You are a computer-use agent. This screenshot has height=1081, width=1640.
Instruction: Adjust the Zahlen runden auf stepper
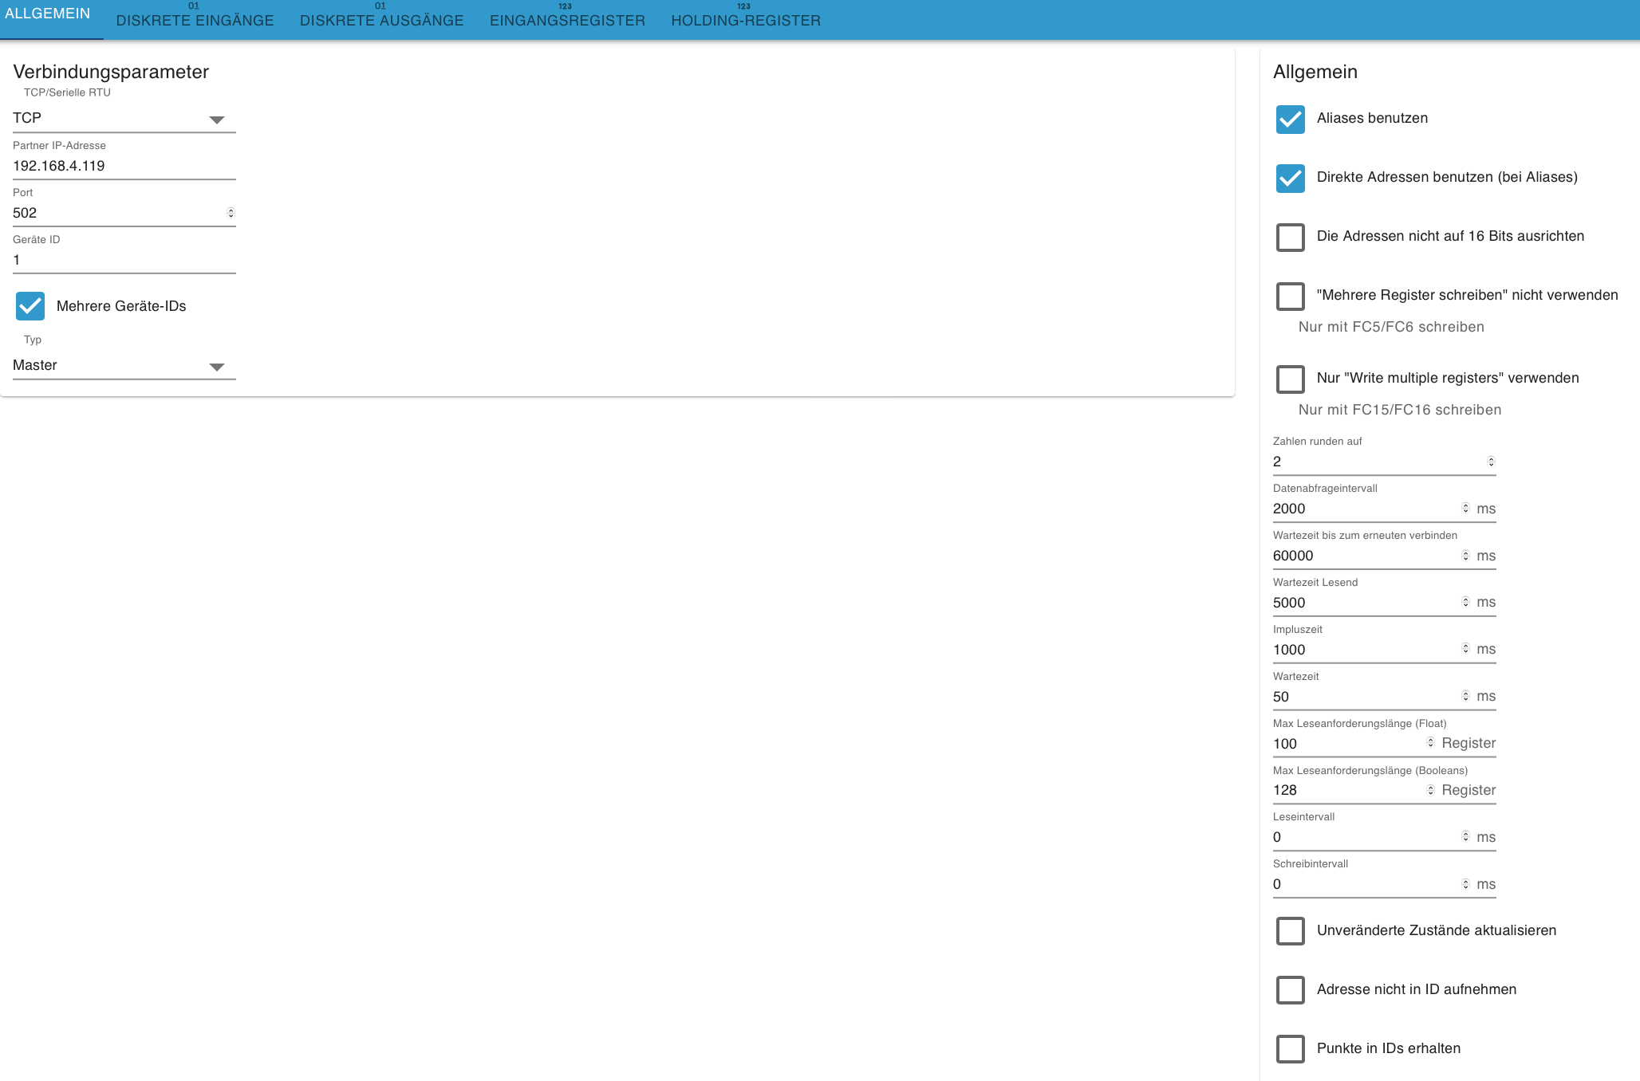[x=1491, y=462]
